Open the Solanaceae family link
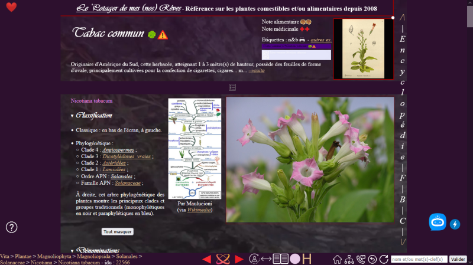 pos(128,183)
